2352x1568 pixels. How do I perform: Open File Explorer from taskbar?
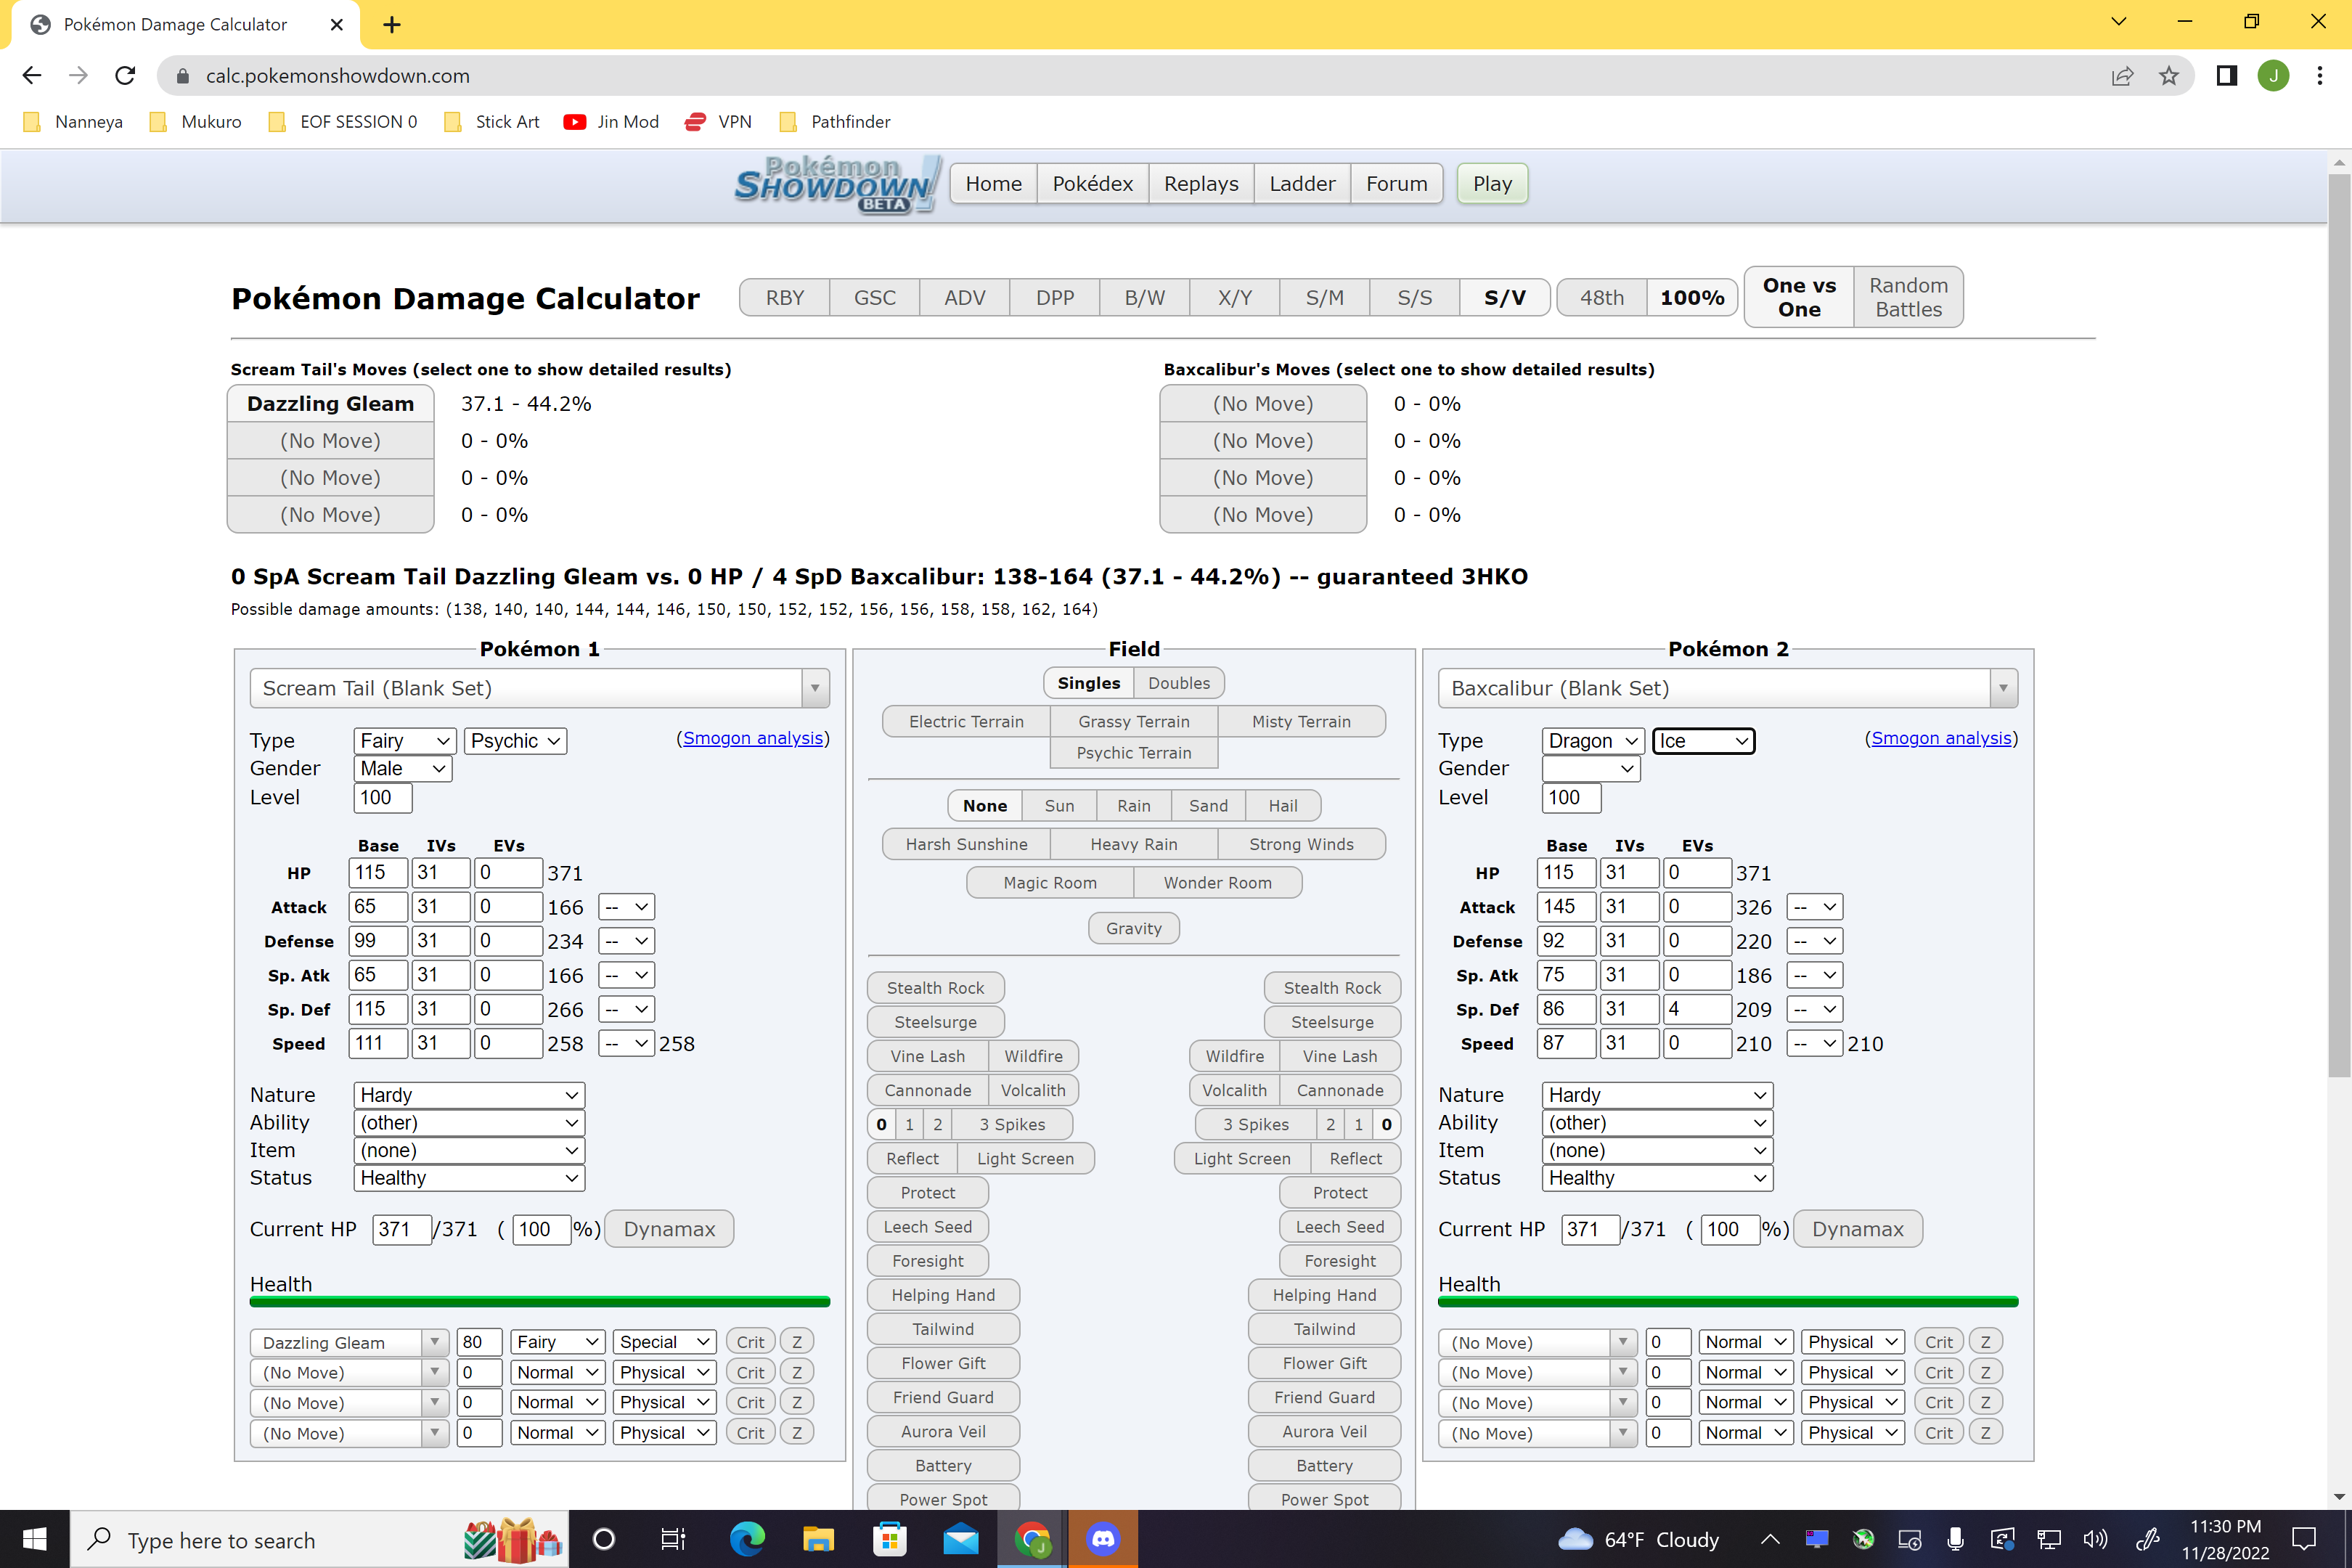(818, 1539)
